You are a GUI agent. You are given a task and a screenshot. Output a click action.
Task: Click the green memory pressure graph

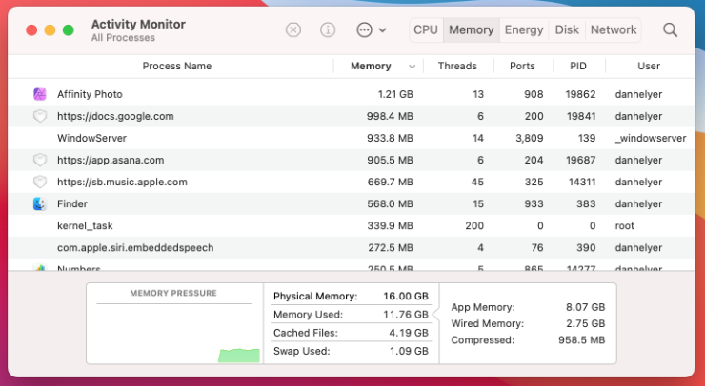coord(239,355)
